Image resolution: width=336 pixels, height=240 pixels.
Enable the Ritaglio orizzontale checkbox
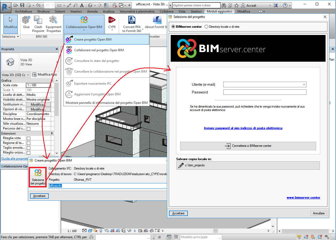click(x=29, y=153)
